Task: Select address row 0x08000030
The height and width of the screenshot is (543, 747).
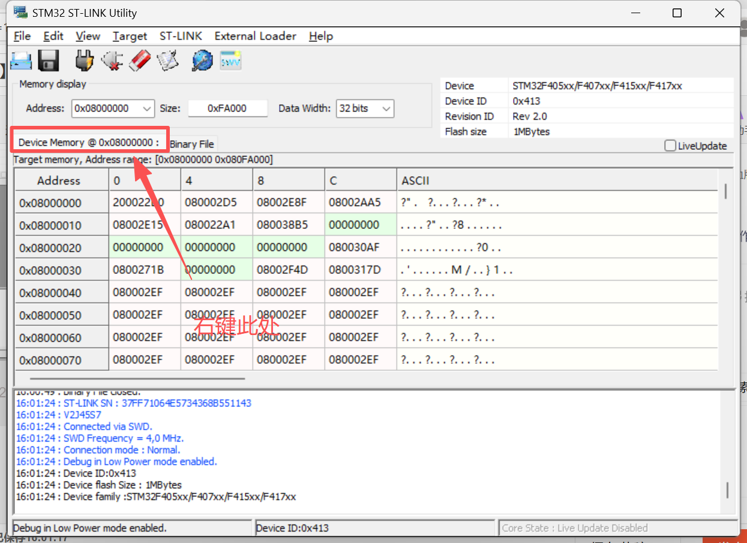Action: click(x=62, y=270)
